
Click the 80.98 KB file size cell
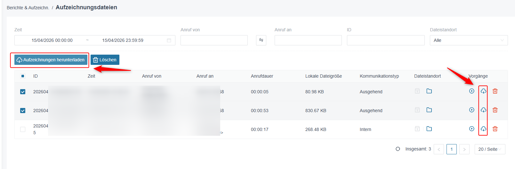[315, 92]
